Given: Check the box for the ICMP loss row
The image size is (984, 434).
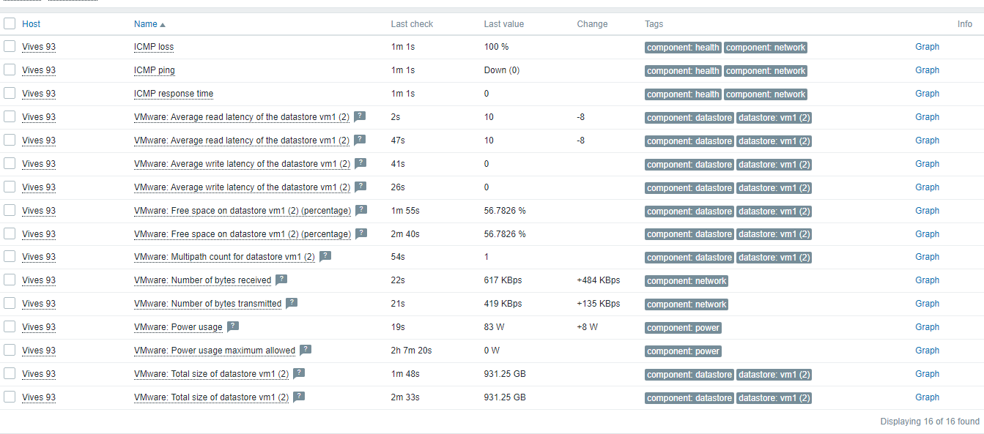Looking at the screenshot, I should (10, 47).
